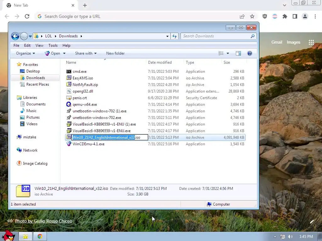This screenshot has height=241, width=322.
Task: Select qemu-w64.exe file icon
Action: pos(69,104)
